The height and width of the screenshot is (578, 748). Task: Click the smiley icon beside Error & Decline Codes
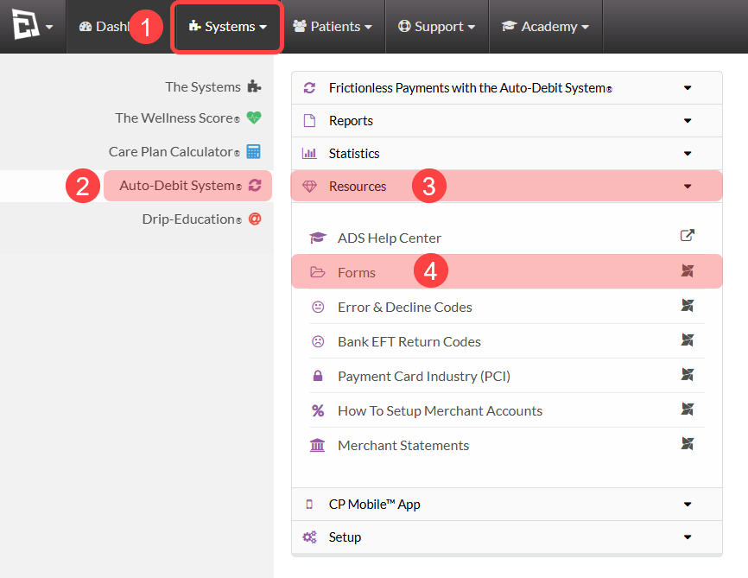[318, 307]
